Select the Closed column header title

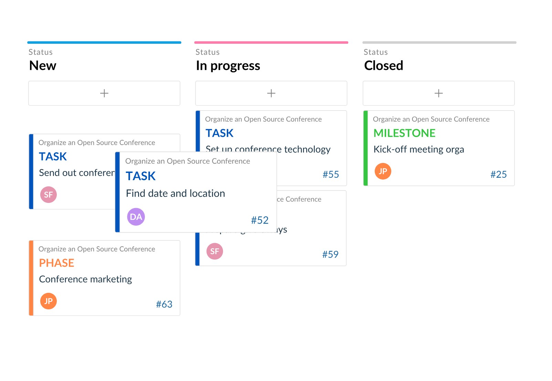click(383, 65)
